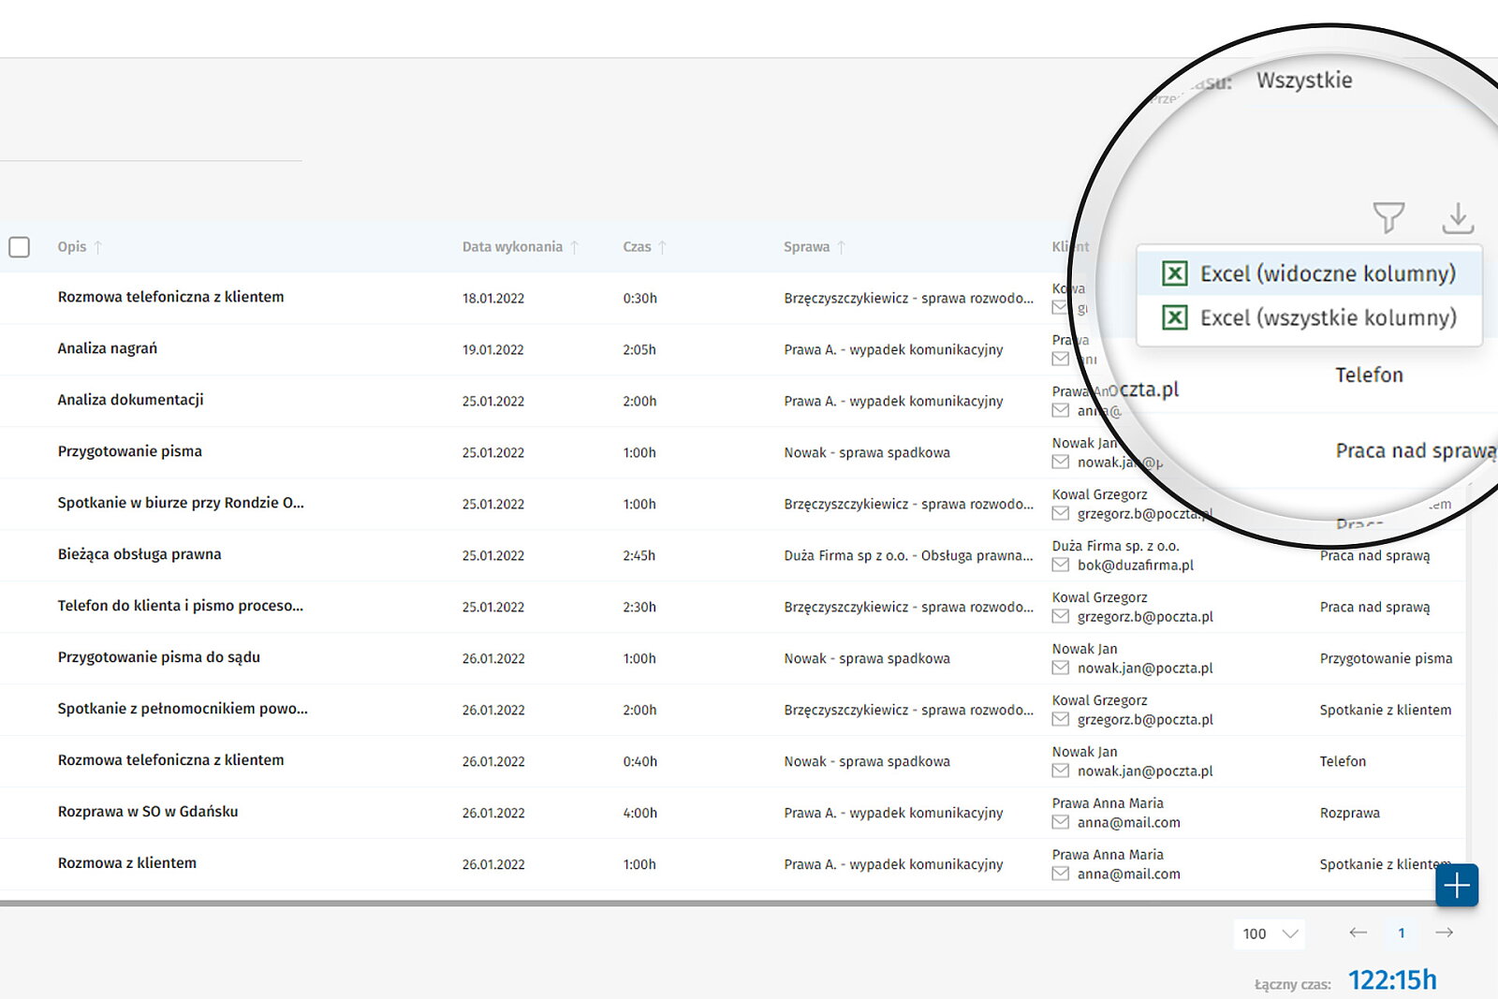Select Excel (wszystkie kolumny) export option

pyautogui.click(x=1327, y=318)
